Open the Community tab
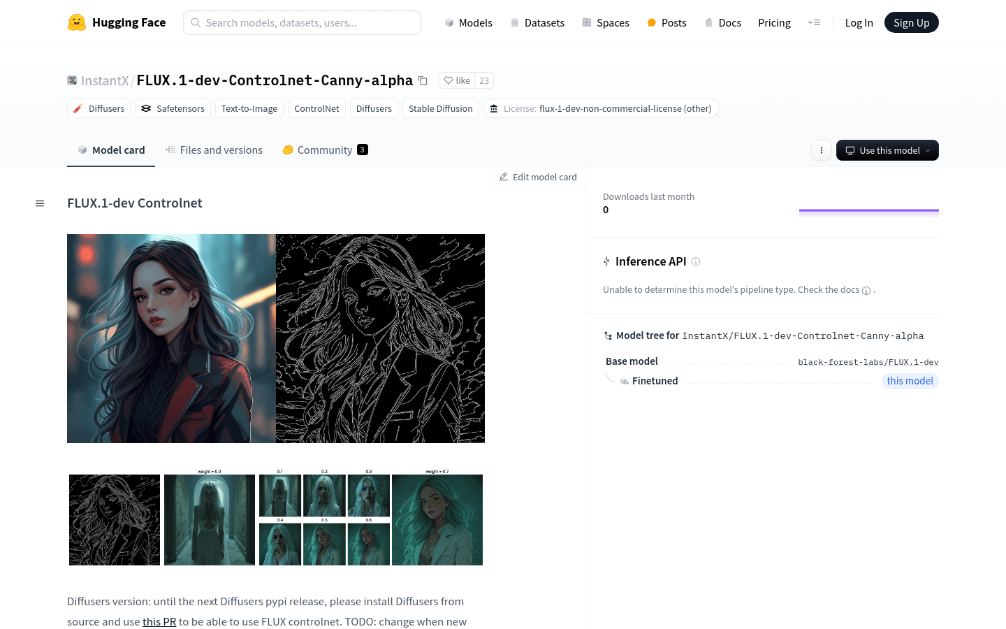The width and height of the screenshot is (1006, 629). point(325,150)
